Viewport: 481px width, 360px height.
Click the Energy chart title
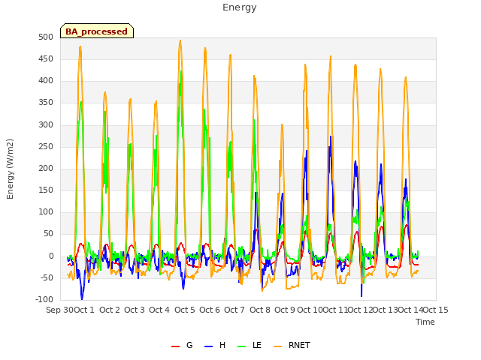click(240, 7)
